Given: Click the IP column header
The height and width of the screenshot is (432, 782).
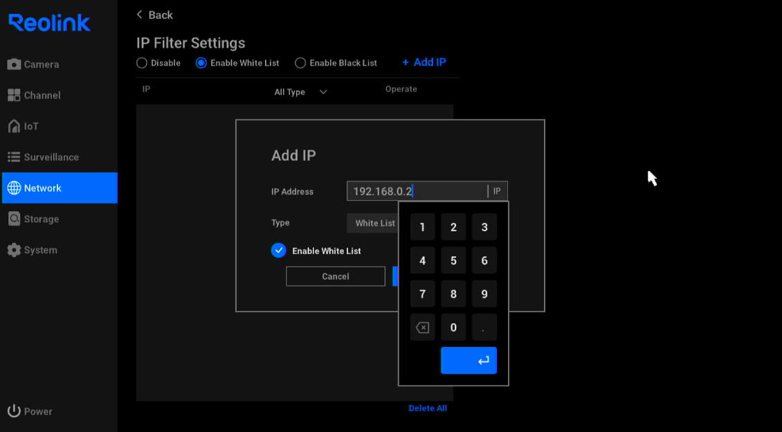Looking at the screenshot, I should pos(146,89).
